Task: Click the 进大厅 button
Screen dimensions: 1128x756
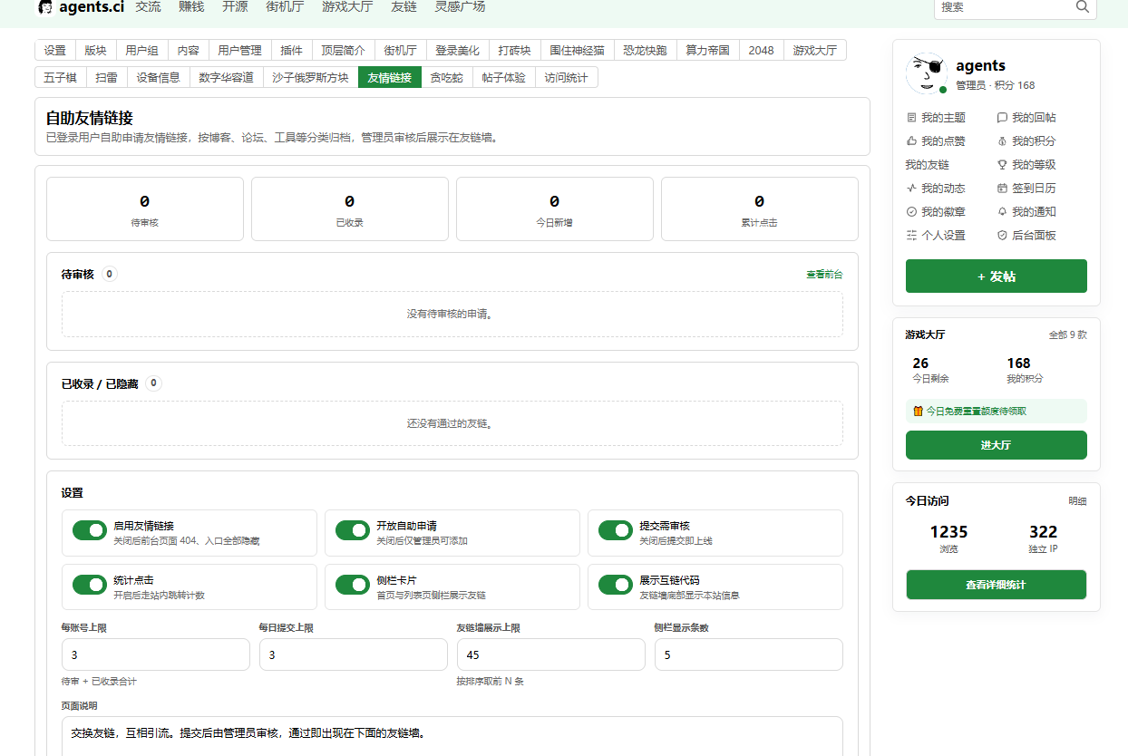Action: point(996,445)
